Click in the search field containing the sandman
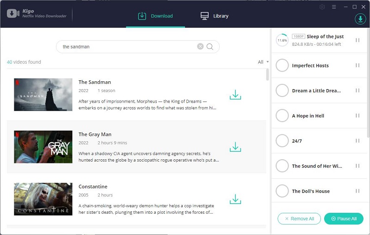The width and height of the screenshot is (370, 235). (138, 47)
